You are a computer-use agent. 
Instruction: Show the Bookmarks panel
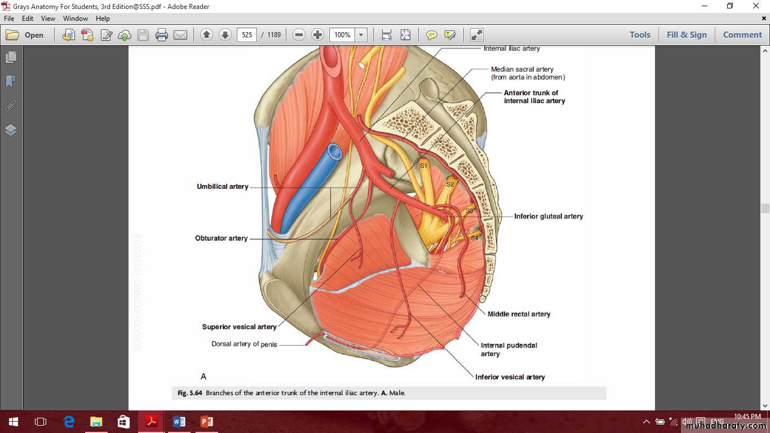coord(11,82)
